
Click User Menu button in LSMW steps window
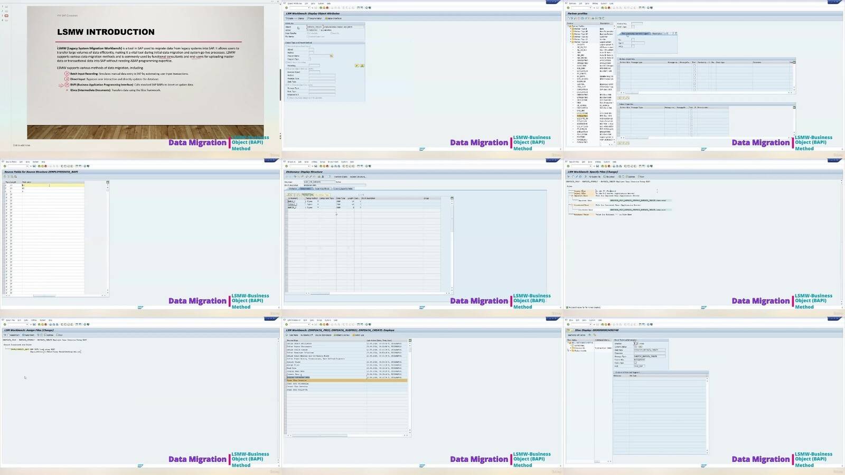tap(292, 335)
